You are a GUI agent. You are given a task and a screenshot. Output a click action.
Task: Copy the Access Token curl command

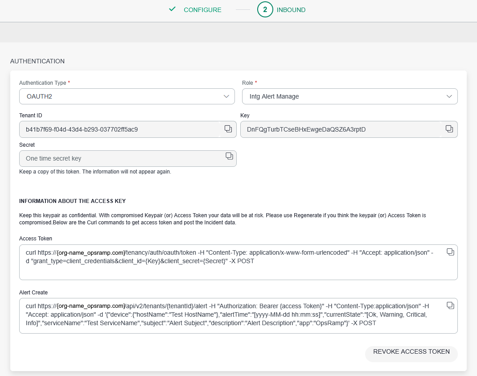[450, 252]
